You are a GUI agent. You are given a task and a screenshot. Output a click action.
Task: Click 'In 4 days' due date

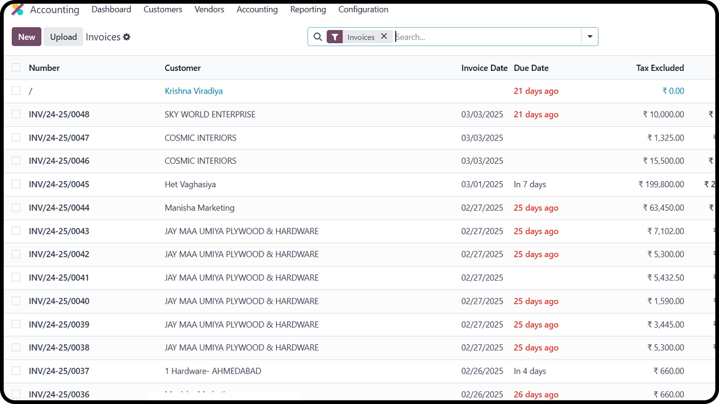(x=530, y=371)
